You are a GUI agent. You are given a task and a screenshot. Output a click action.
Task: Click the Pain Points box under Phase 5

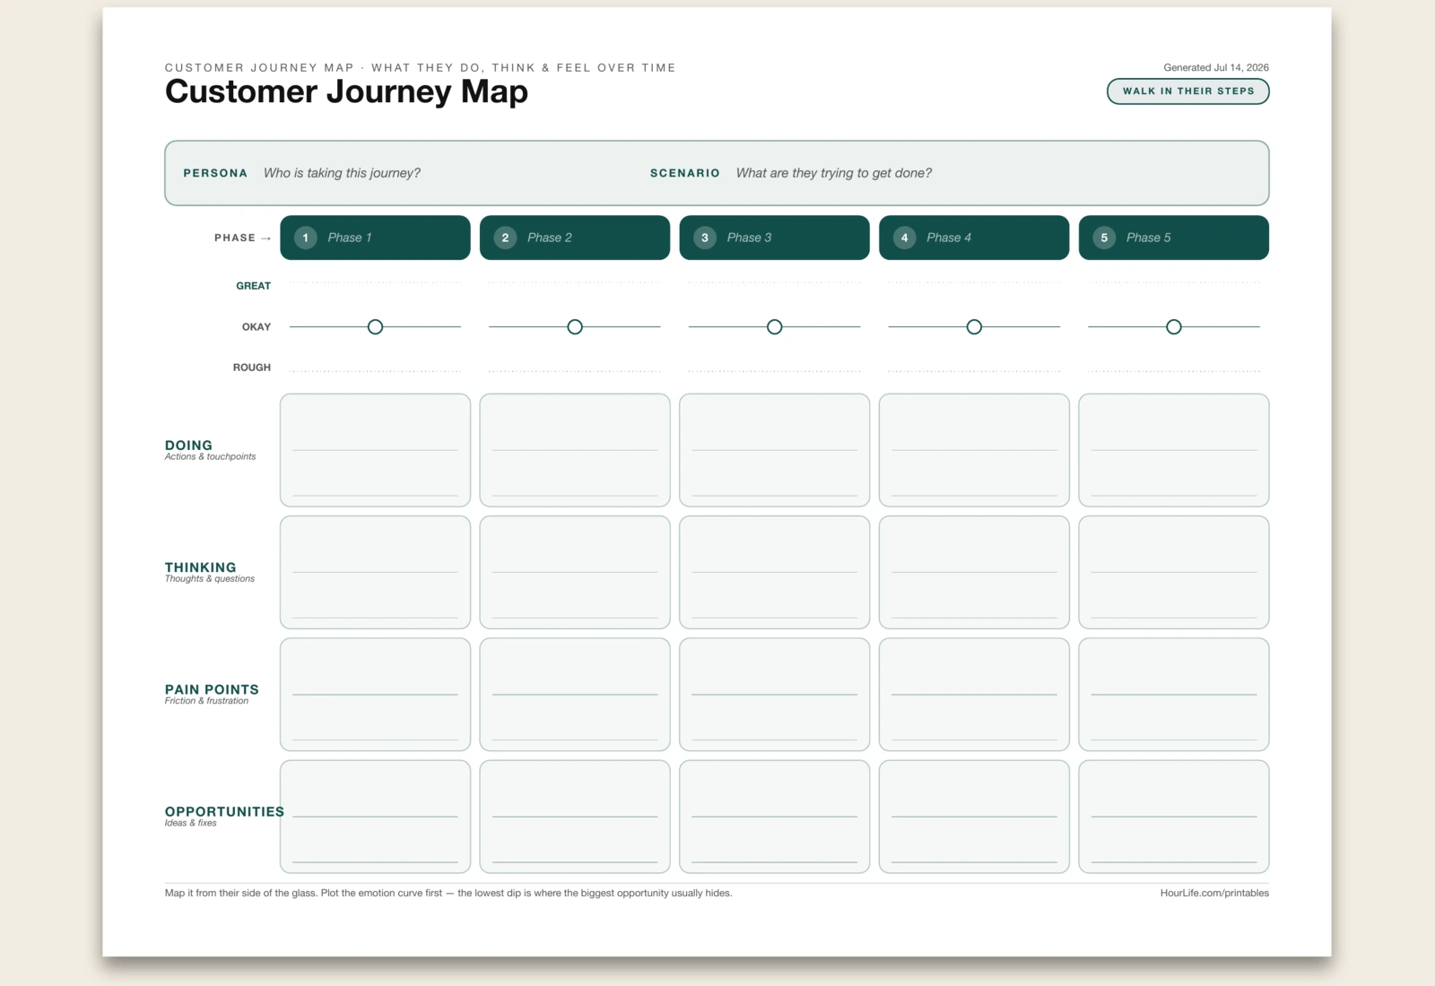pos(1174,695)
